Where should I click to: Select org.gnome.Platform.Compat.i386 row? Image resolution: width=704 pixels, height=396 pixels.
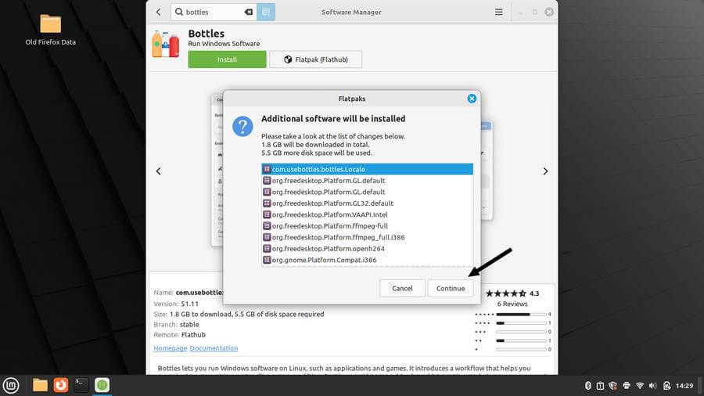367,260
